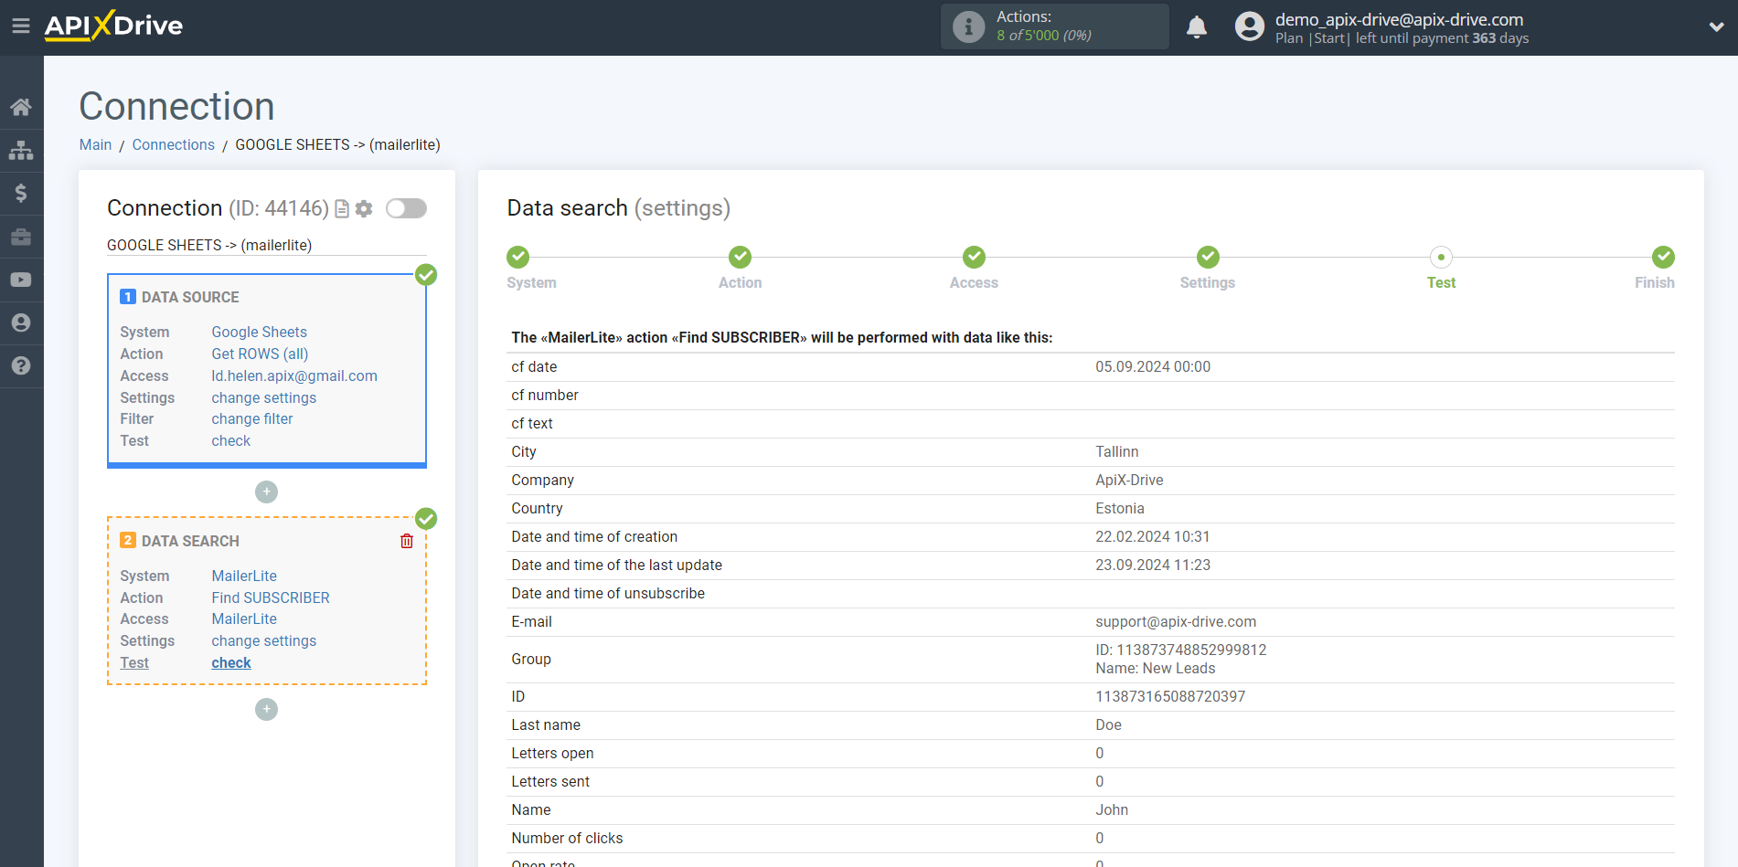Open the Main breadcrumb link
Image resolution: width=1738 pixels, height=867 pixels.
95,144
